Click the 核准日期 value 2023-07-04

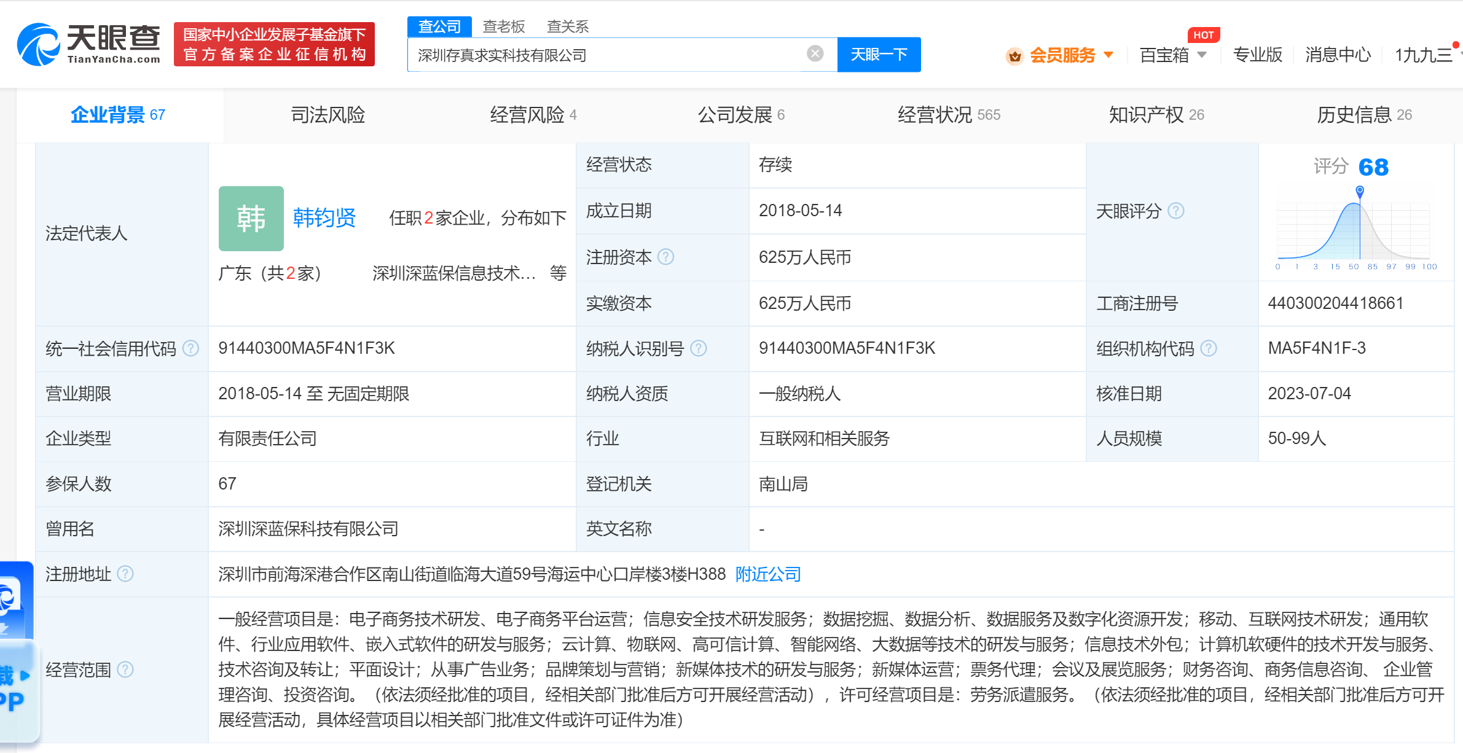pyautogui.click(x=1309, y=394)
